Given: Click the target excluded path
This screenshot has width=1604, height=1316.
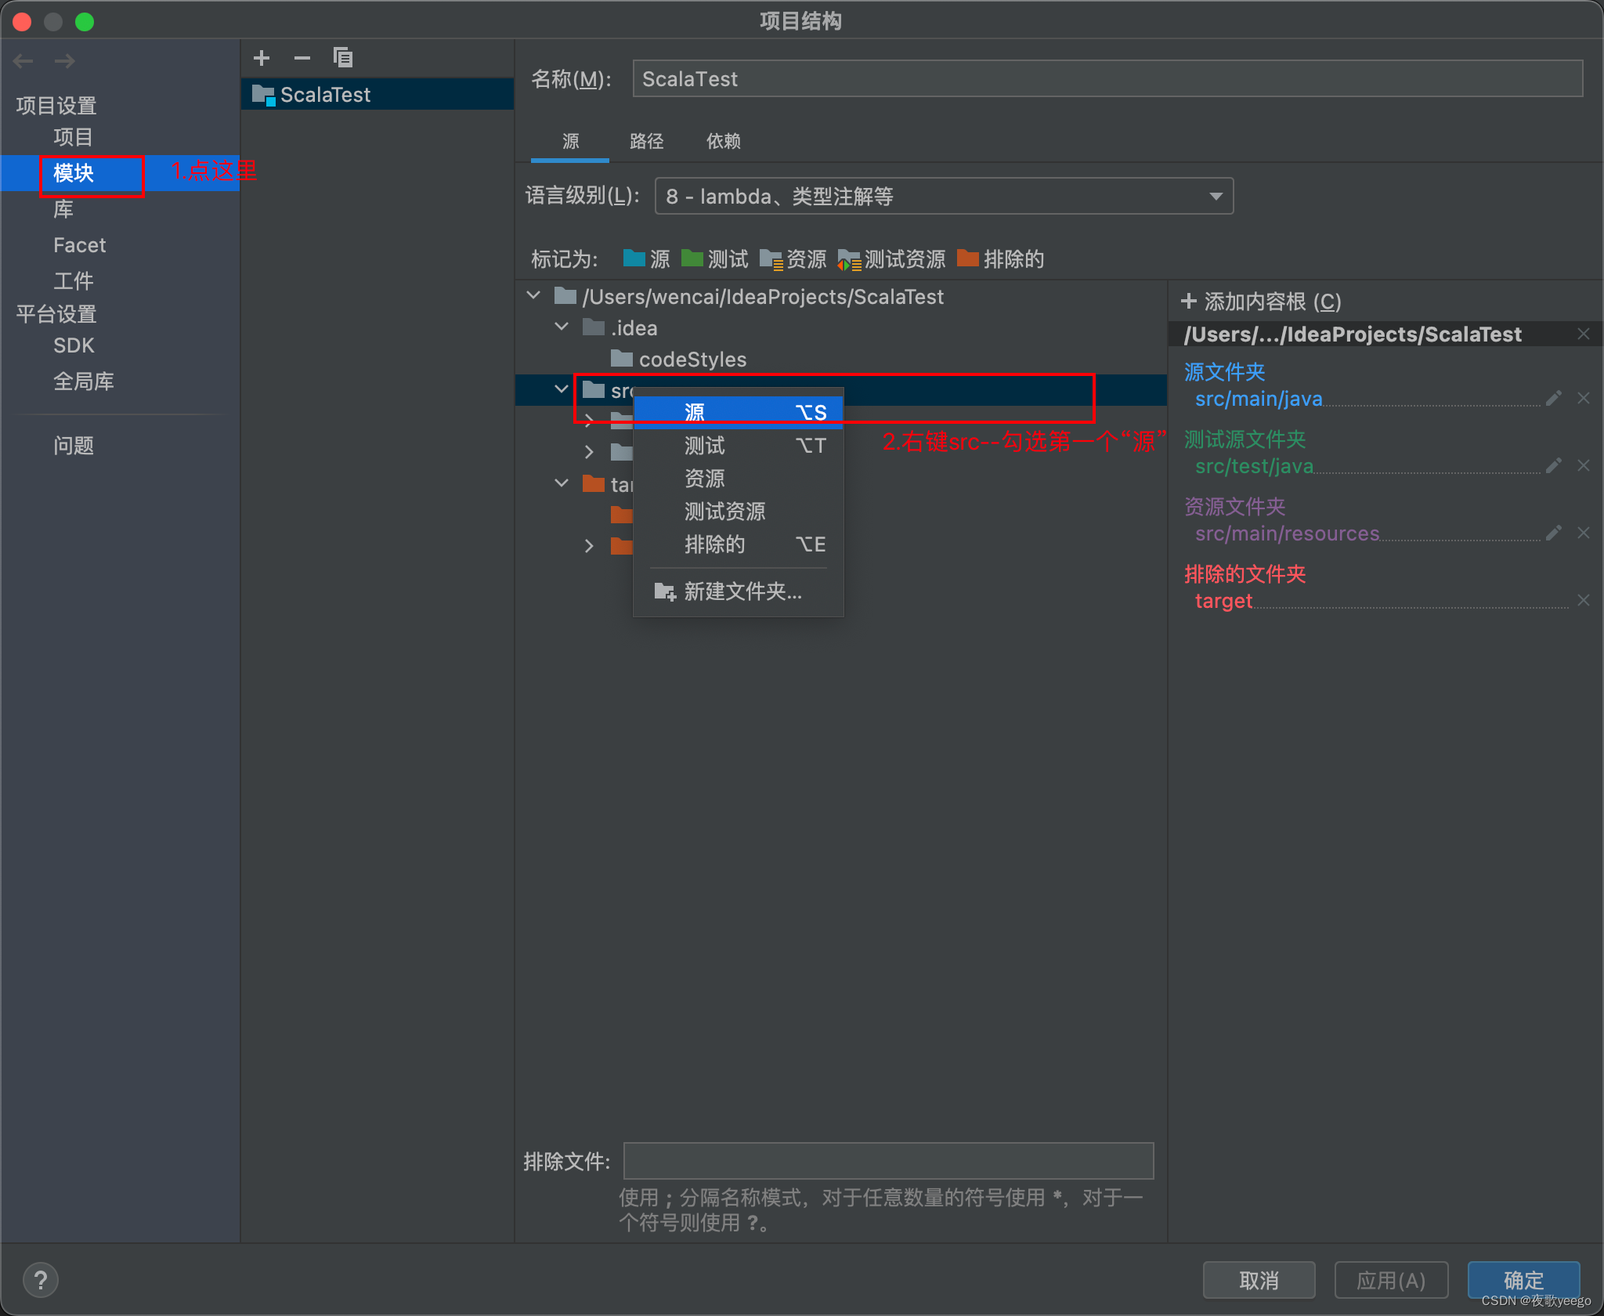Looking at the screenshot, I should coord(1223,601).
